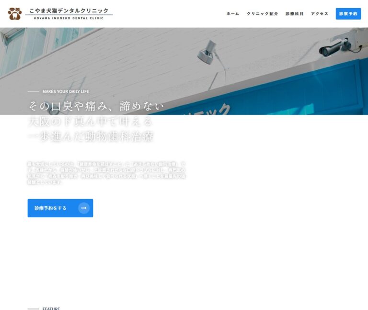Click the FEATURE section label
368x310 pixels.
click(51, 309)
